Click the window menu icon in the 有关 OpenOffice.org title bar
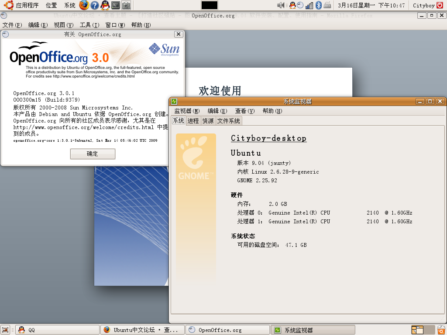This screenshot has width=447, height=335. click(x=5, y=34)
